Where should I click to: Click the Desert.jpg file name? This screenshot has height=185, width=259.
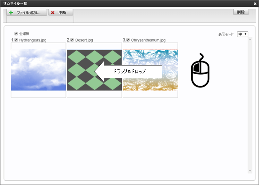[x=84, y=40]
